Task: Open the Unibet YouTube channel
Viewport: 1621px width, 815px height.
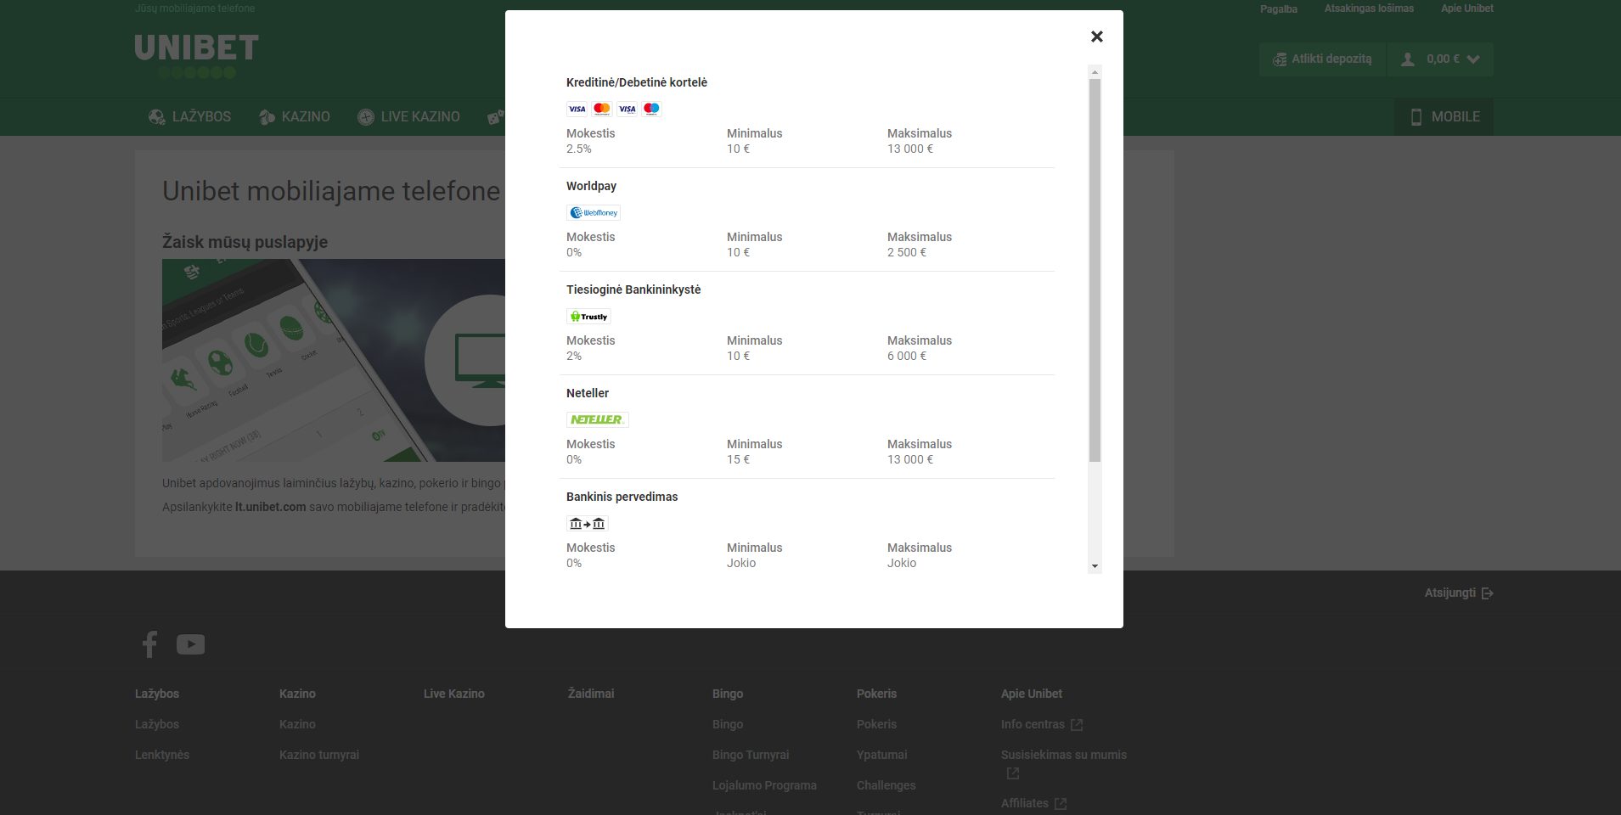Action: [x=190, y=644]
